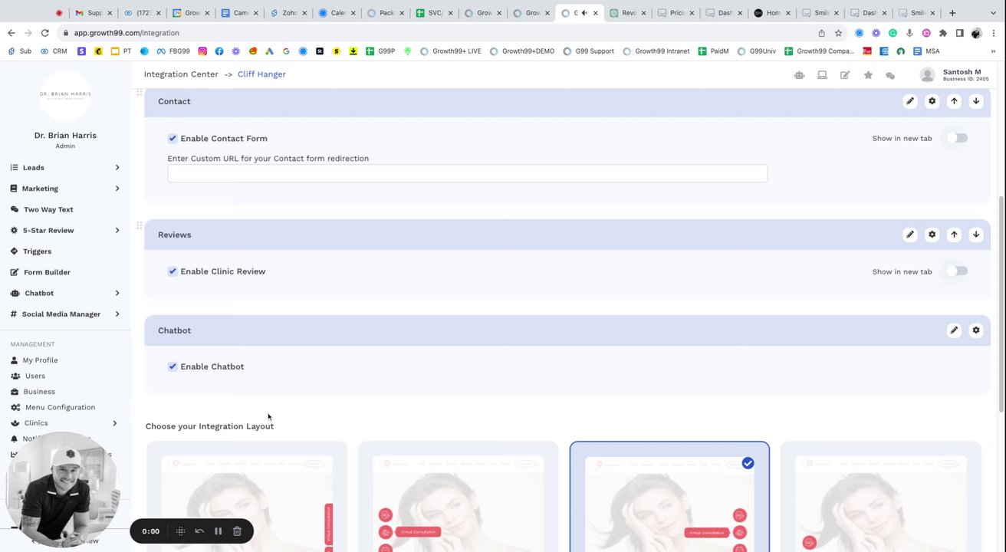Click the chat bubbles icon in header
This screenshot has width=1006, height=552.
tap(890, 75)
